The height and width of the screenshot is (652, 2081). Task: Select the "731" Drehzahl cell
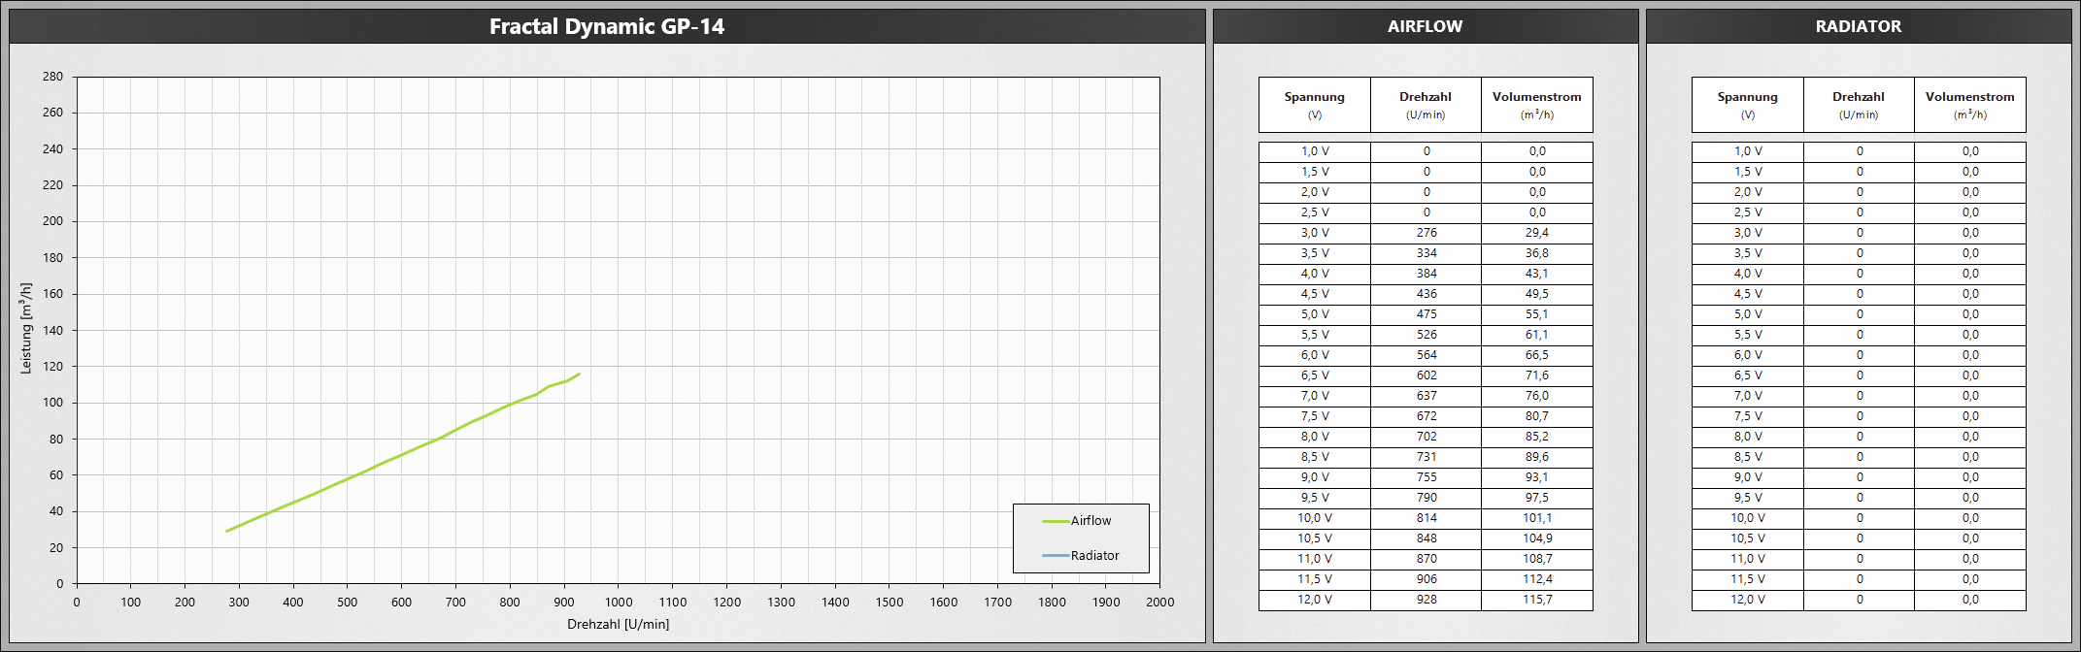point(1426,457)
